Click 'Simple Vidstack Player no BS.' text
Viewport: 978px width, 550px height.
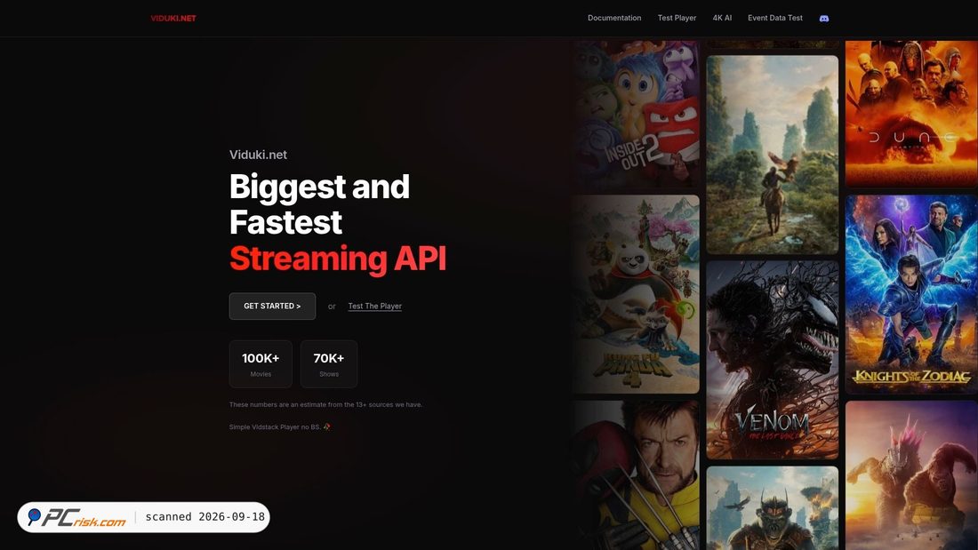pos(280,427)
